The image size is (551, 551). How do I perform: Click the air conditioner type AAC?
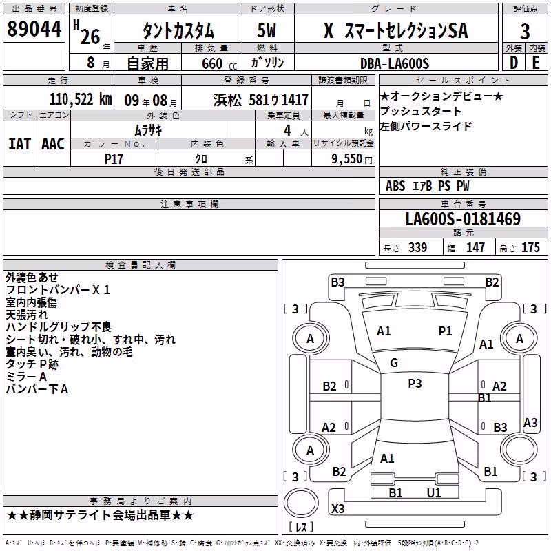coord(53,144)
